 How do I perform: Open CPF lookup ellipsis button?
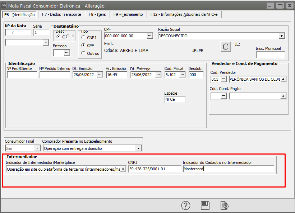(x=150, y=36)
